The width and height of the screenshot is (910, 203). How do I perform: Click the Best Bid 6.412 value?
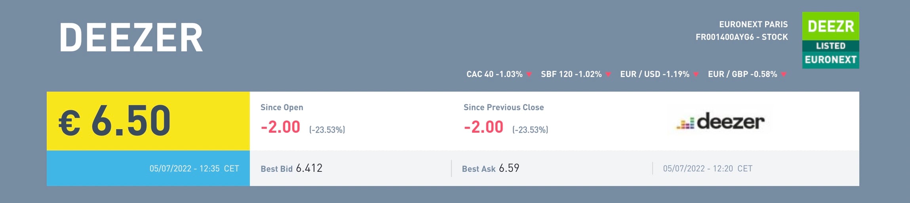(309, 168)
